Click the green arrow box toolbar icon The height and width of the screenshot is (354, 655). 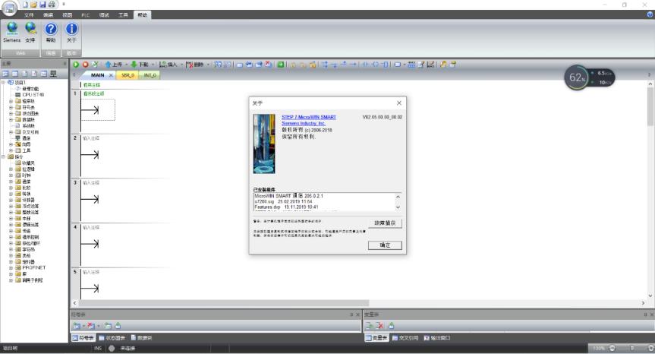[x=281, y=65]
